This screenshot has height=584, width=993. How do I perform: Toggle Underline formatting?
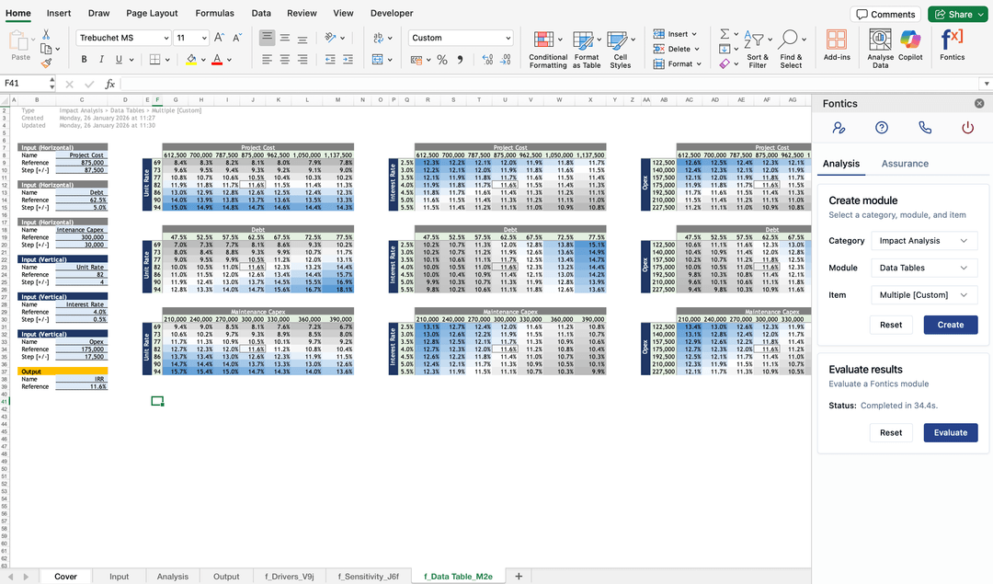(119, 60)
